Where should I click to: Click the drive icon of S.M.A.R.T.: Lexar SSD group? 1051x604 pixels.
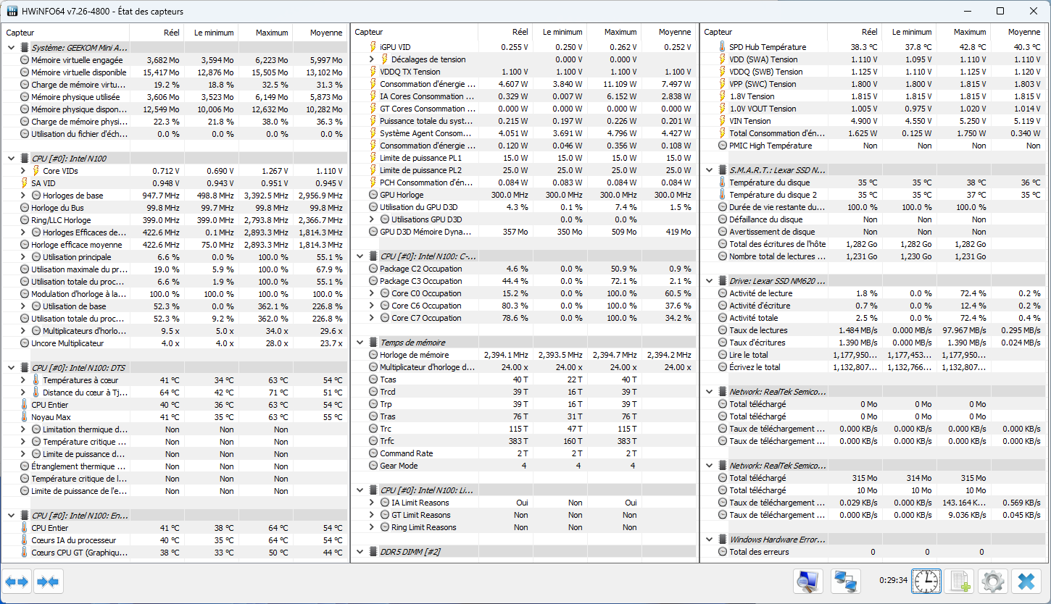point(722,170)
